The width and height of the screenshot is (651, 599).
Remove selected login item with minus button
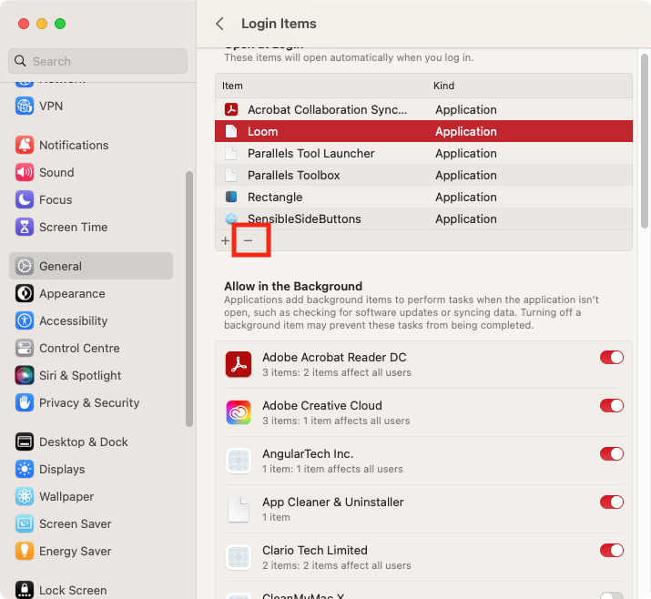[x=249, y=240]
